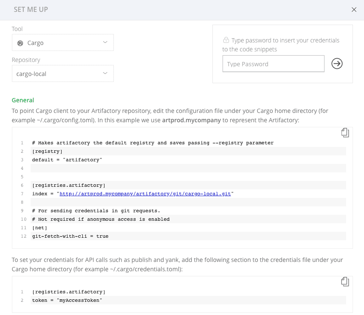Click the Cargo tool icon in selector
The height and width of the screenshot is (315, 364).
20,42
